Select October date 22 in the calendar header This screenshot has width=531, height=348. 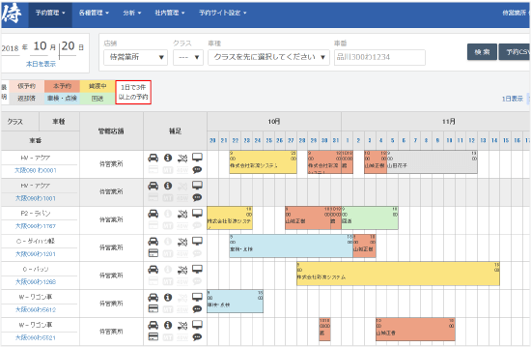click(x=235, y=140)
